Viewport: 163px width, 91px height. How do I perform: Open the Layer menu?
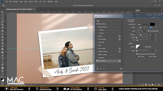21,2
